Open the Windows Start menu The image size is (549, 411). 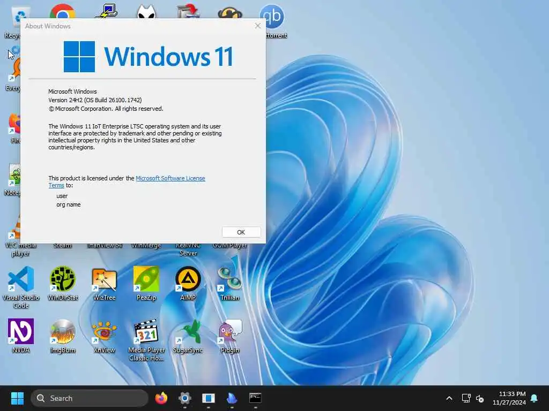[x=17, y=398]
